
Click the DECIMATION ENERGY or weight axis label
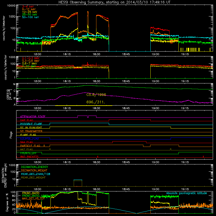(x=4, y=175)
